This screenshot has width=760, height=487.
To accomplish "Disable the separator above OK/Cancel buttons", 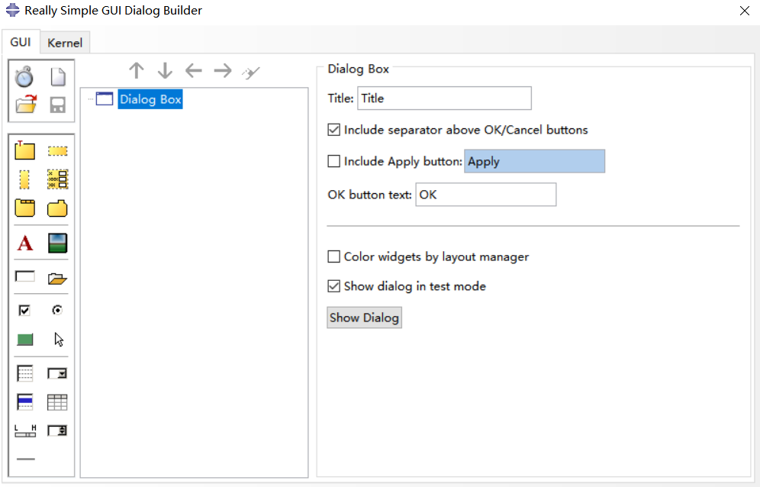I will click(x=333, y=130).
